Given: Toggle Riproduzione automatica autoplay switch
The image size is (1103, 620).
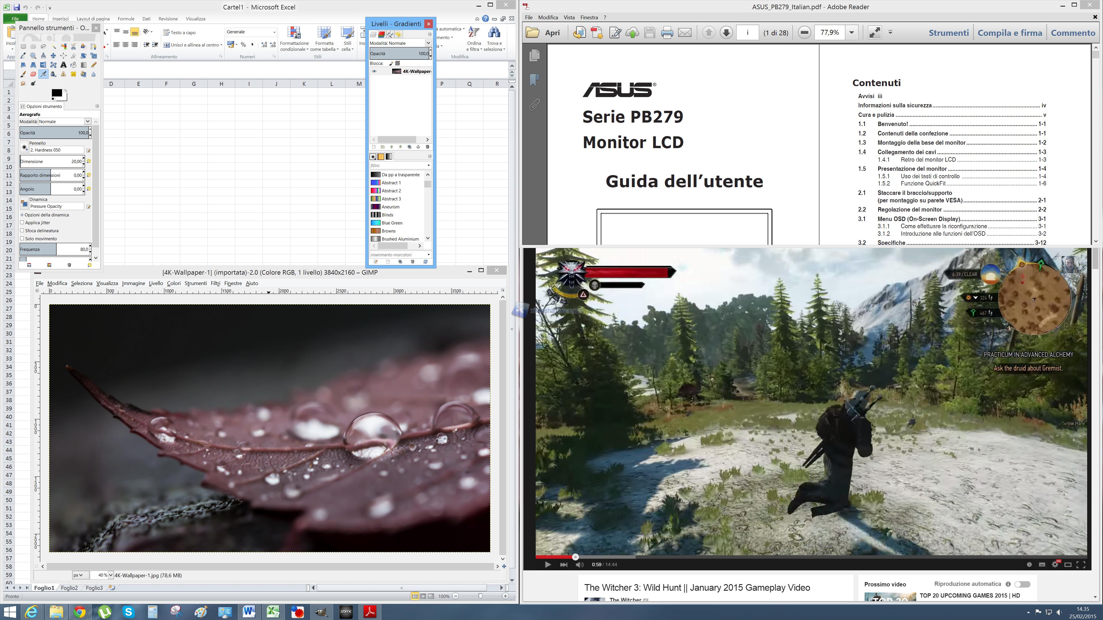Looking at the screenshot, I should point(1022,584).
